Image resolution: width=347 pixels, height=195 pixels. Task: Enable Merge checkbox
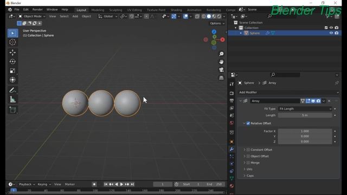pyautogui.click(x=248, y=162)
